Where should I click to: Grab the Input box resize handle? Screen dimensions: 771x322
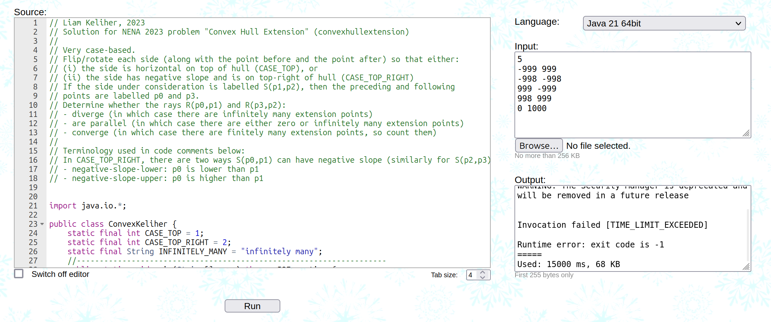(746, 133)
